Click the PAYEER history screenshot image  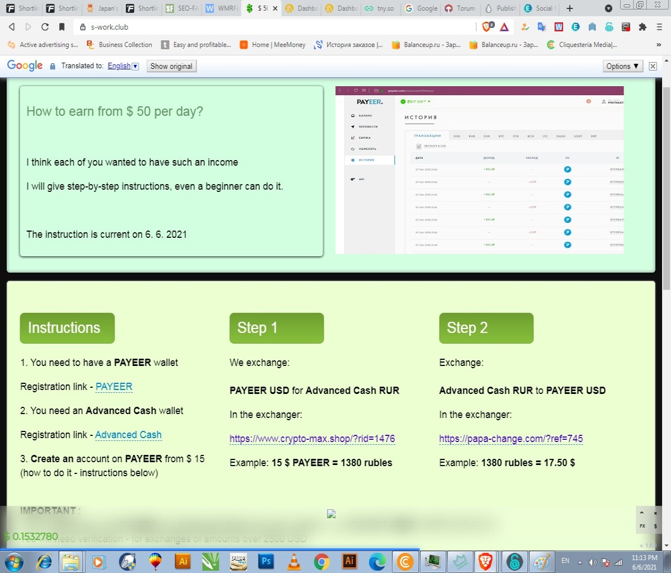pyautogui.click(x=479, y=170)
